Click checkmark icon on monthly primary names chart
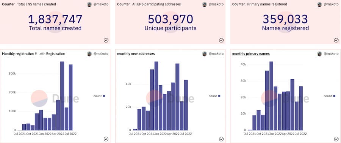The image size is (341, 143). (336, 139)
